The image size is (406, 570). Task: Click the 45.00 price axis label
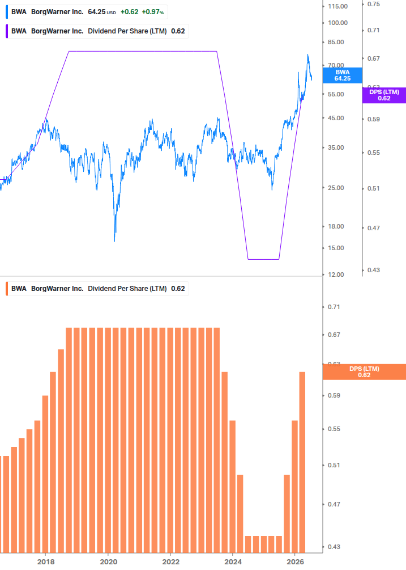tap(336, 118)
